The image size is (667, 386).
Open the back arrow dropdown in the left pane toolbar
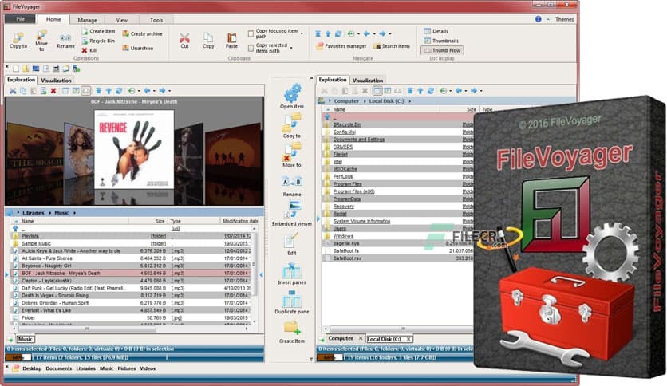point(154,91)
